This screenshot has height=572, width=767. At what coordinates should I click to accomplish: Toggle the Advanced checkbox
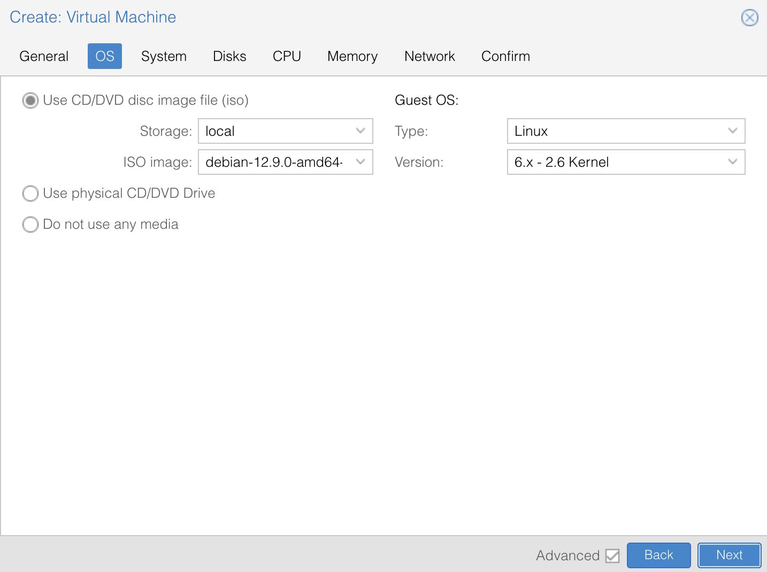[612, 556]
